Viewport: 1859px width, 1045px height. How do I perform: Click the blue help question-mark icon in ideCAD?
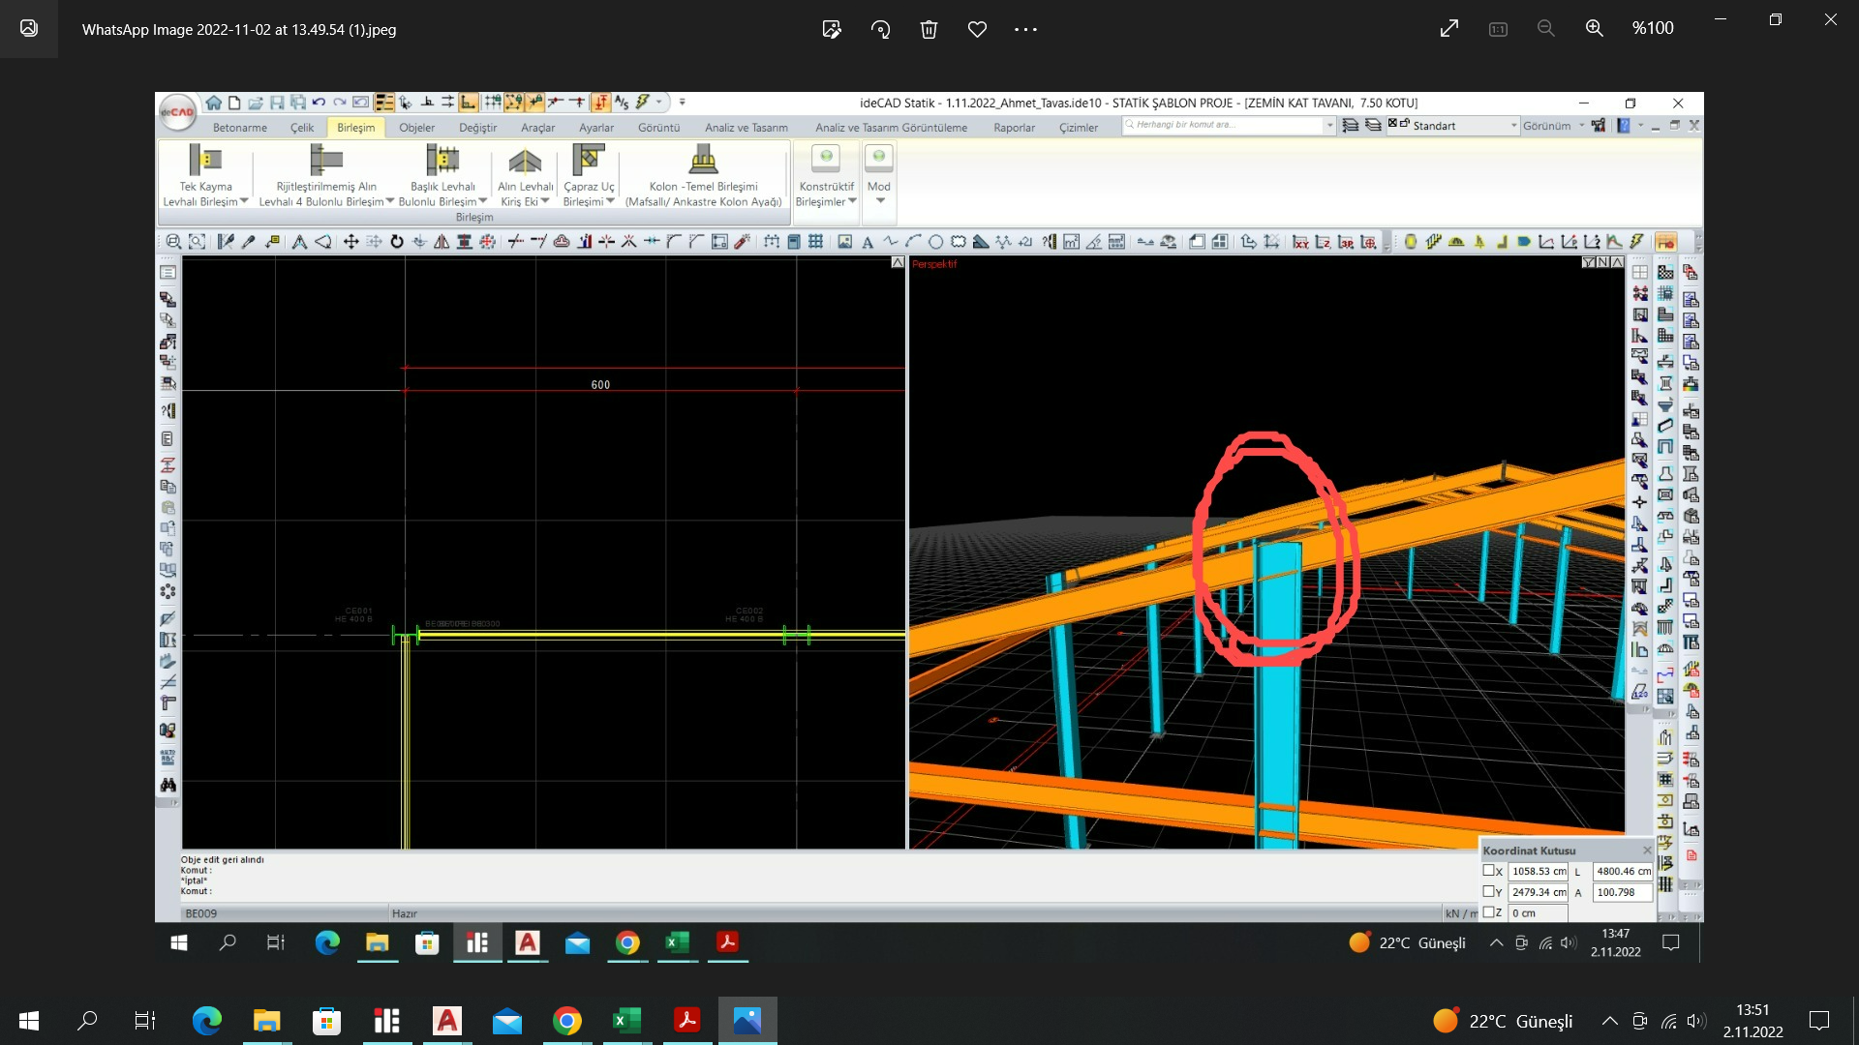1624,126
